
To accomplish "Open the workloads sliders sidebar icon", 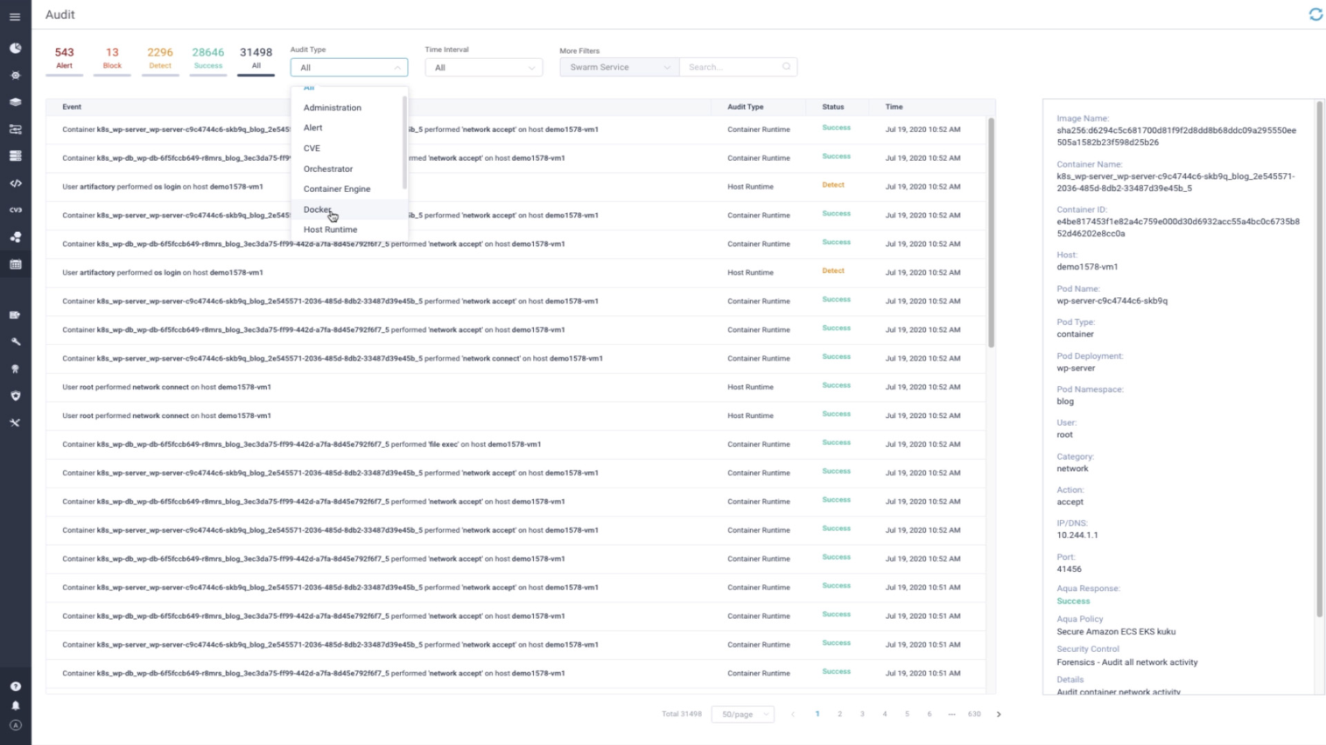I will coord(15,129).
